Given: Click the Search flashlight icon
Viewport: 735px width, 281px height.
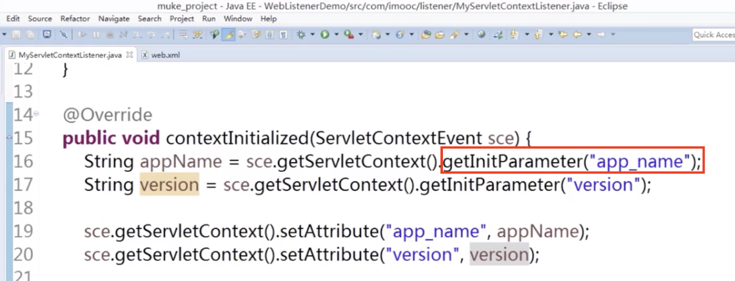Looking at the screenshot, I should 455,35.
